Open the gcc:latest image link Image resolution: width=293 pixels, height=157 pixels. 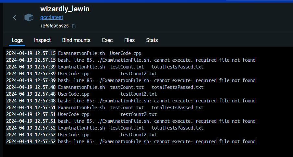click(52, 17)
